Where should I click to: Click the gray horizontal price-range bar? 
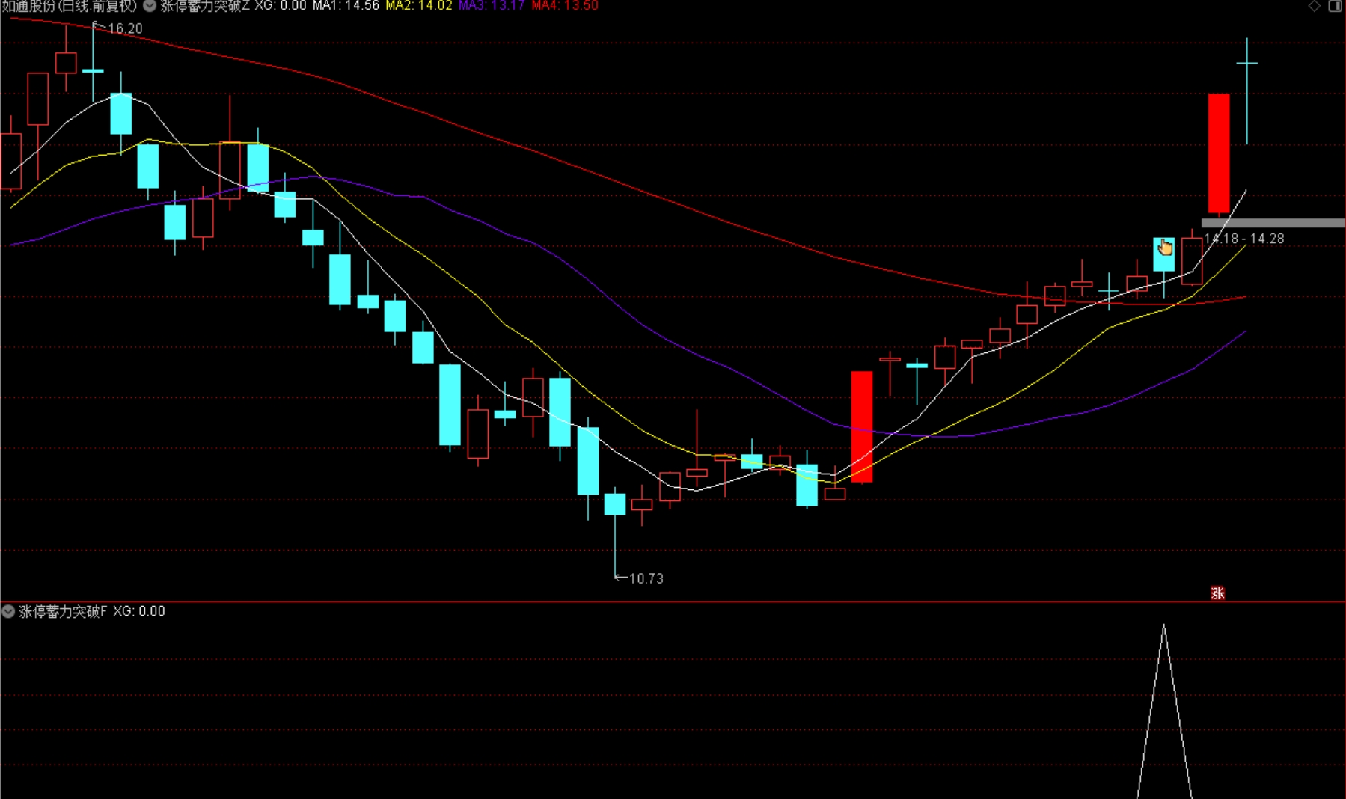(1273, 223)
